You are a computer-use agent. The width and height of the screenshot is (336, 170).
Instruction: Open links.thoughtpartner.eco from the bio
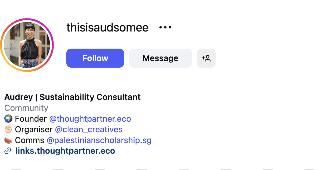[x=65, y=151]
